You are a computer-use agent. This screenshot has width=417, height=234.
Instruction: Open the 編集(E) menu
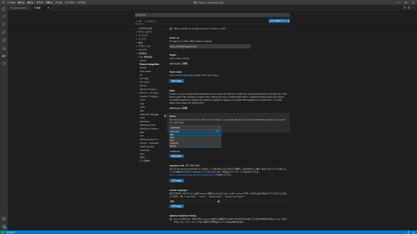click(21, 2)
